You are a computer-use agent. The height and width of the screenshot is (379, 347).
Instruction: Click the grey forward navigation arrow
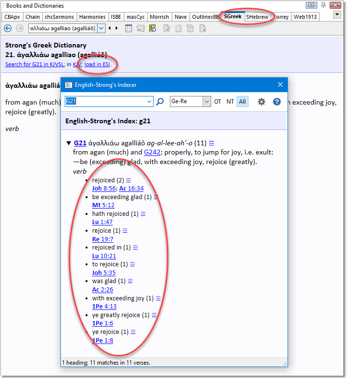[20, 28]
